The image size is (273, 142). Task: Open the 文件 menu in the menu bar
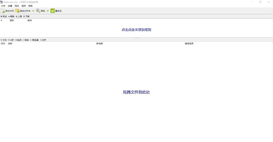pos(3,6)
